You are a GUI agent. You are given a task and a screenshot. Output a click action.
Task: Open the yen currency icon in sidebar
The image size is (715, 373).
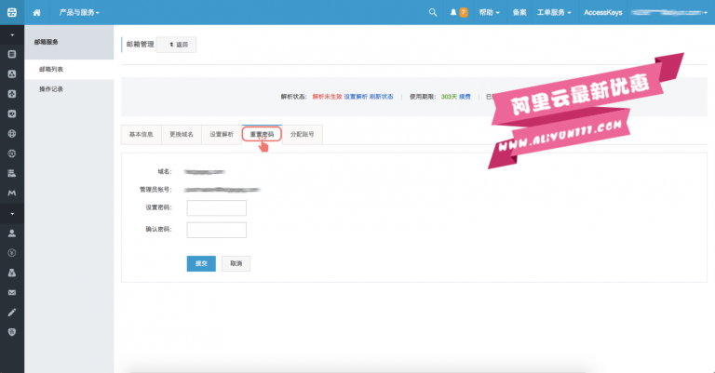(x=12, y=253)
